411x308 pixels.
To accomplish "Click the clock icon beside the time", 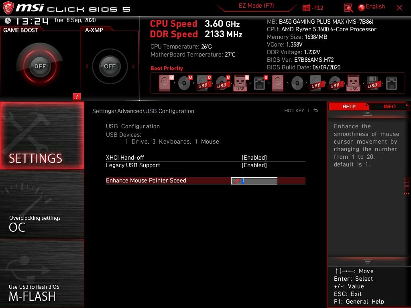I will coord(8,20).
